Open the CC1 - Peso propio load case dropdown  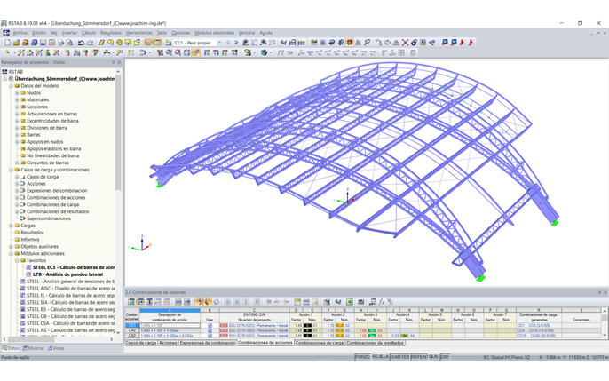219,43
